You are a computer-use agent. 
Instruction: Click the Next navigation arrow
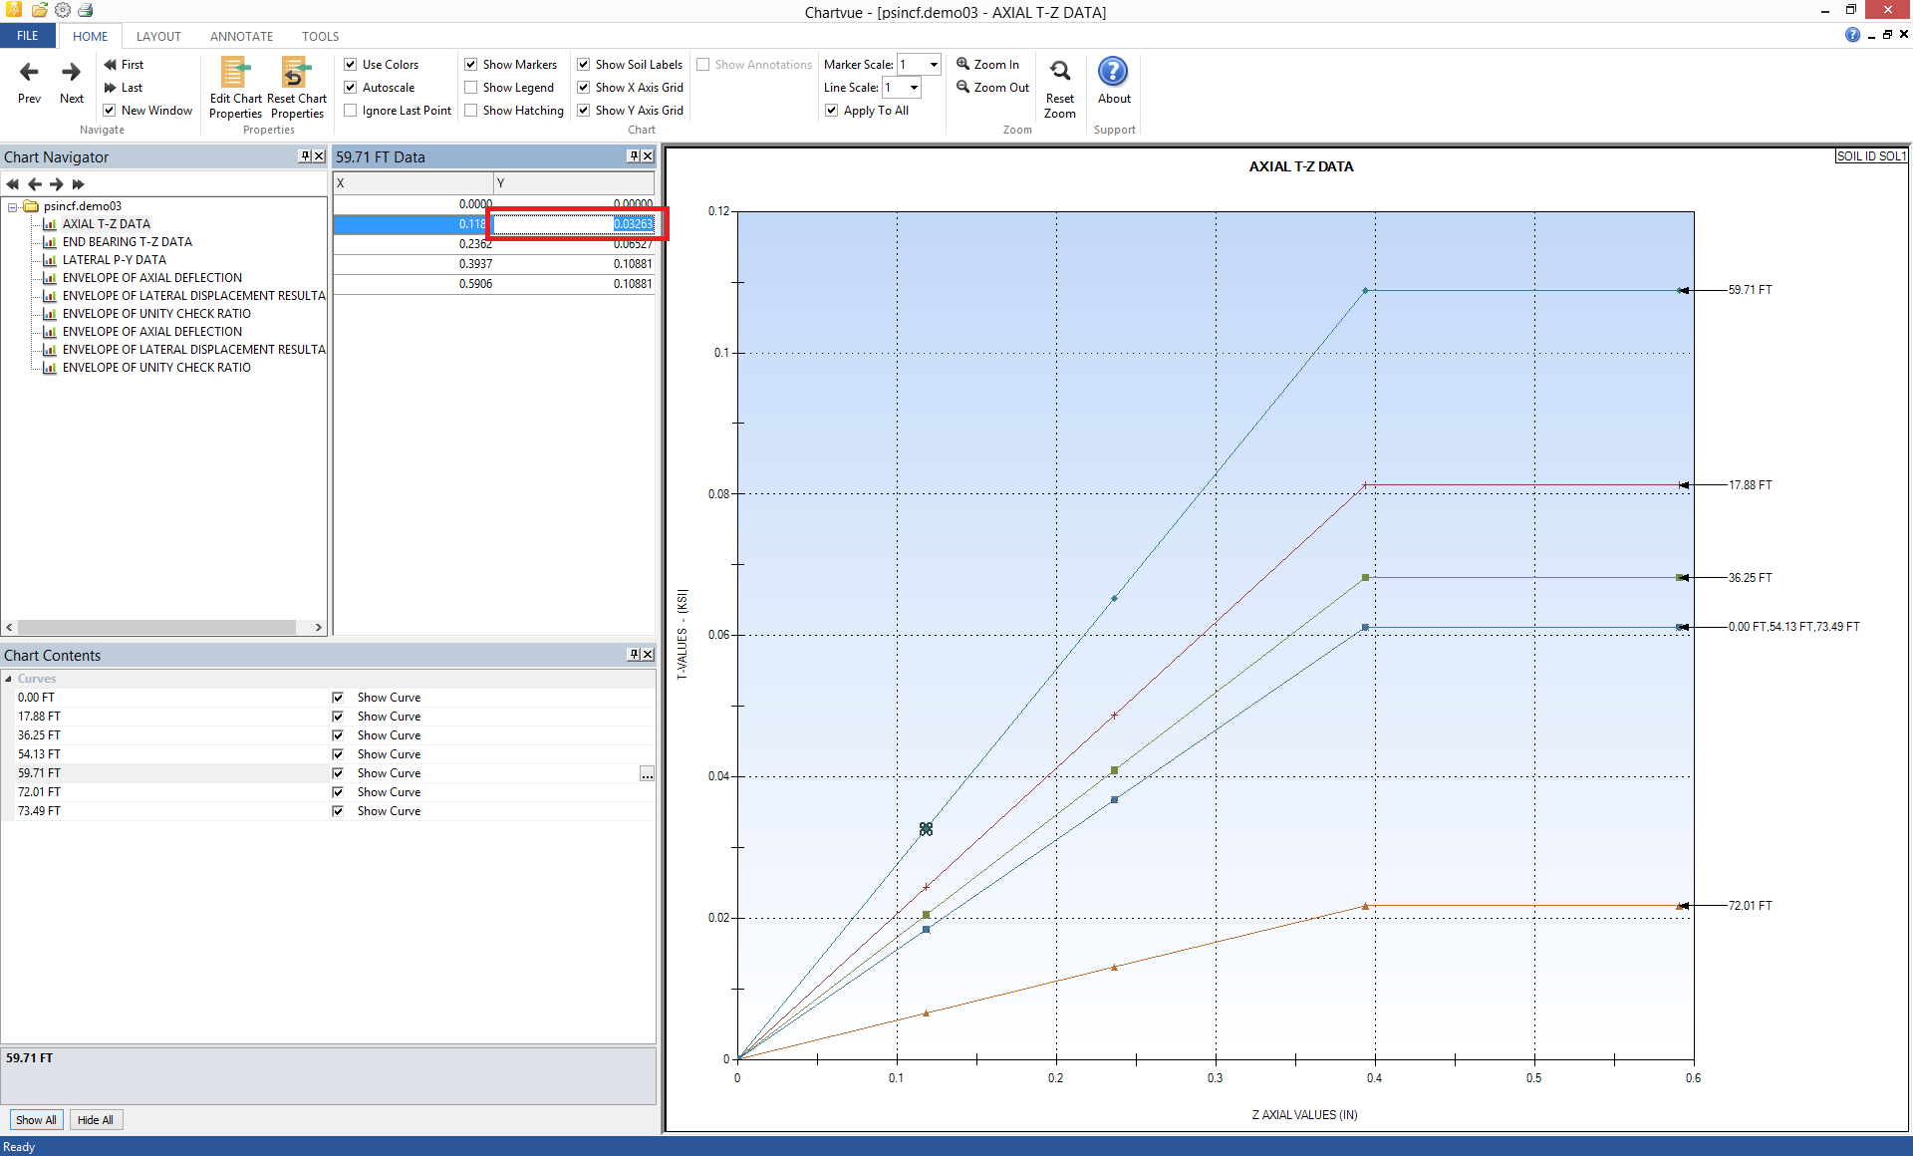(71, 81)
